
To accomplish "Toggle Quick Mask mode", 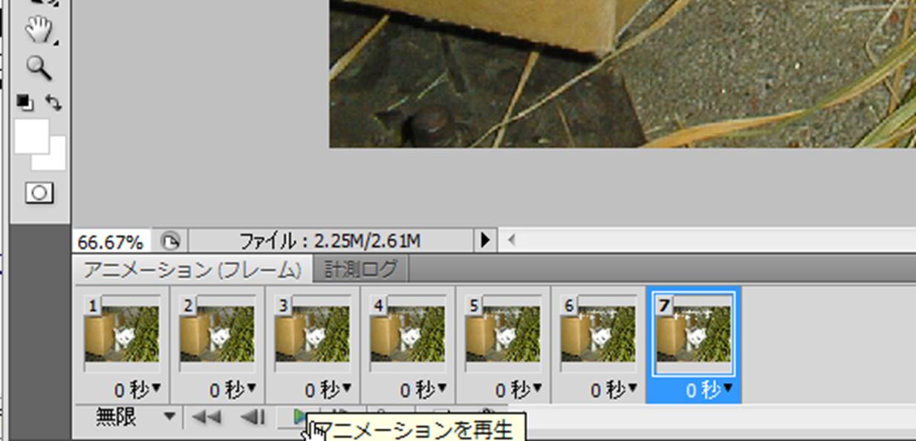I will [x=39, y=193].
